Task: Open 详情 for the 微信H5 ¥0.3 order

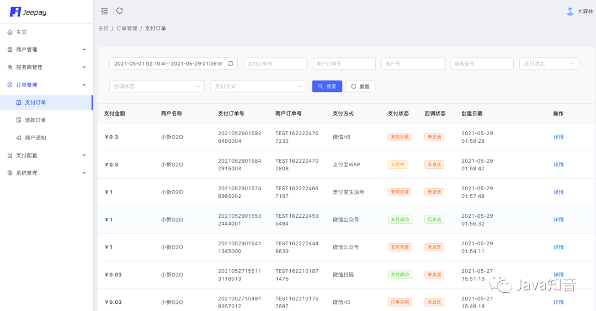Action: click(x=558, y=137)
